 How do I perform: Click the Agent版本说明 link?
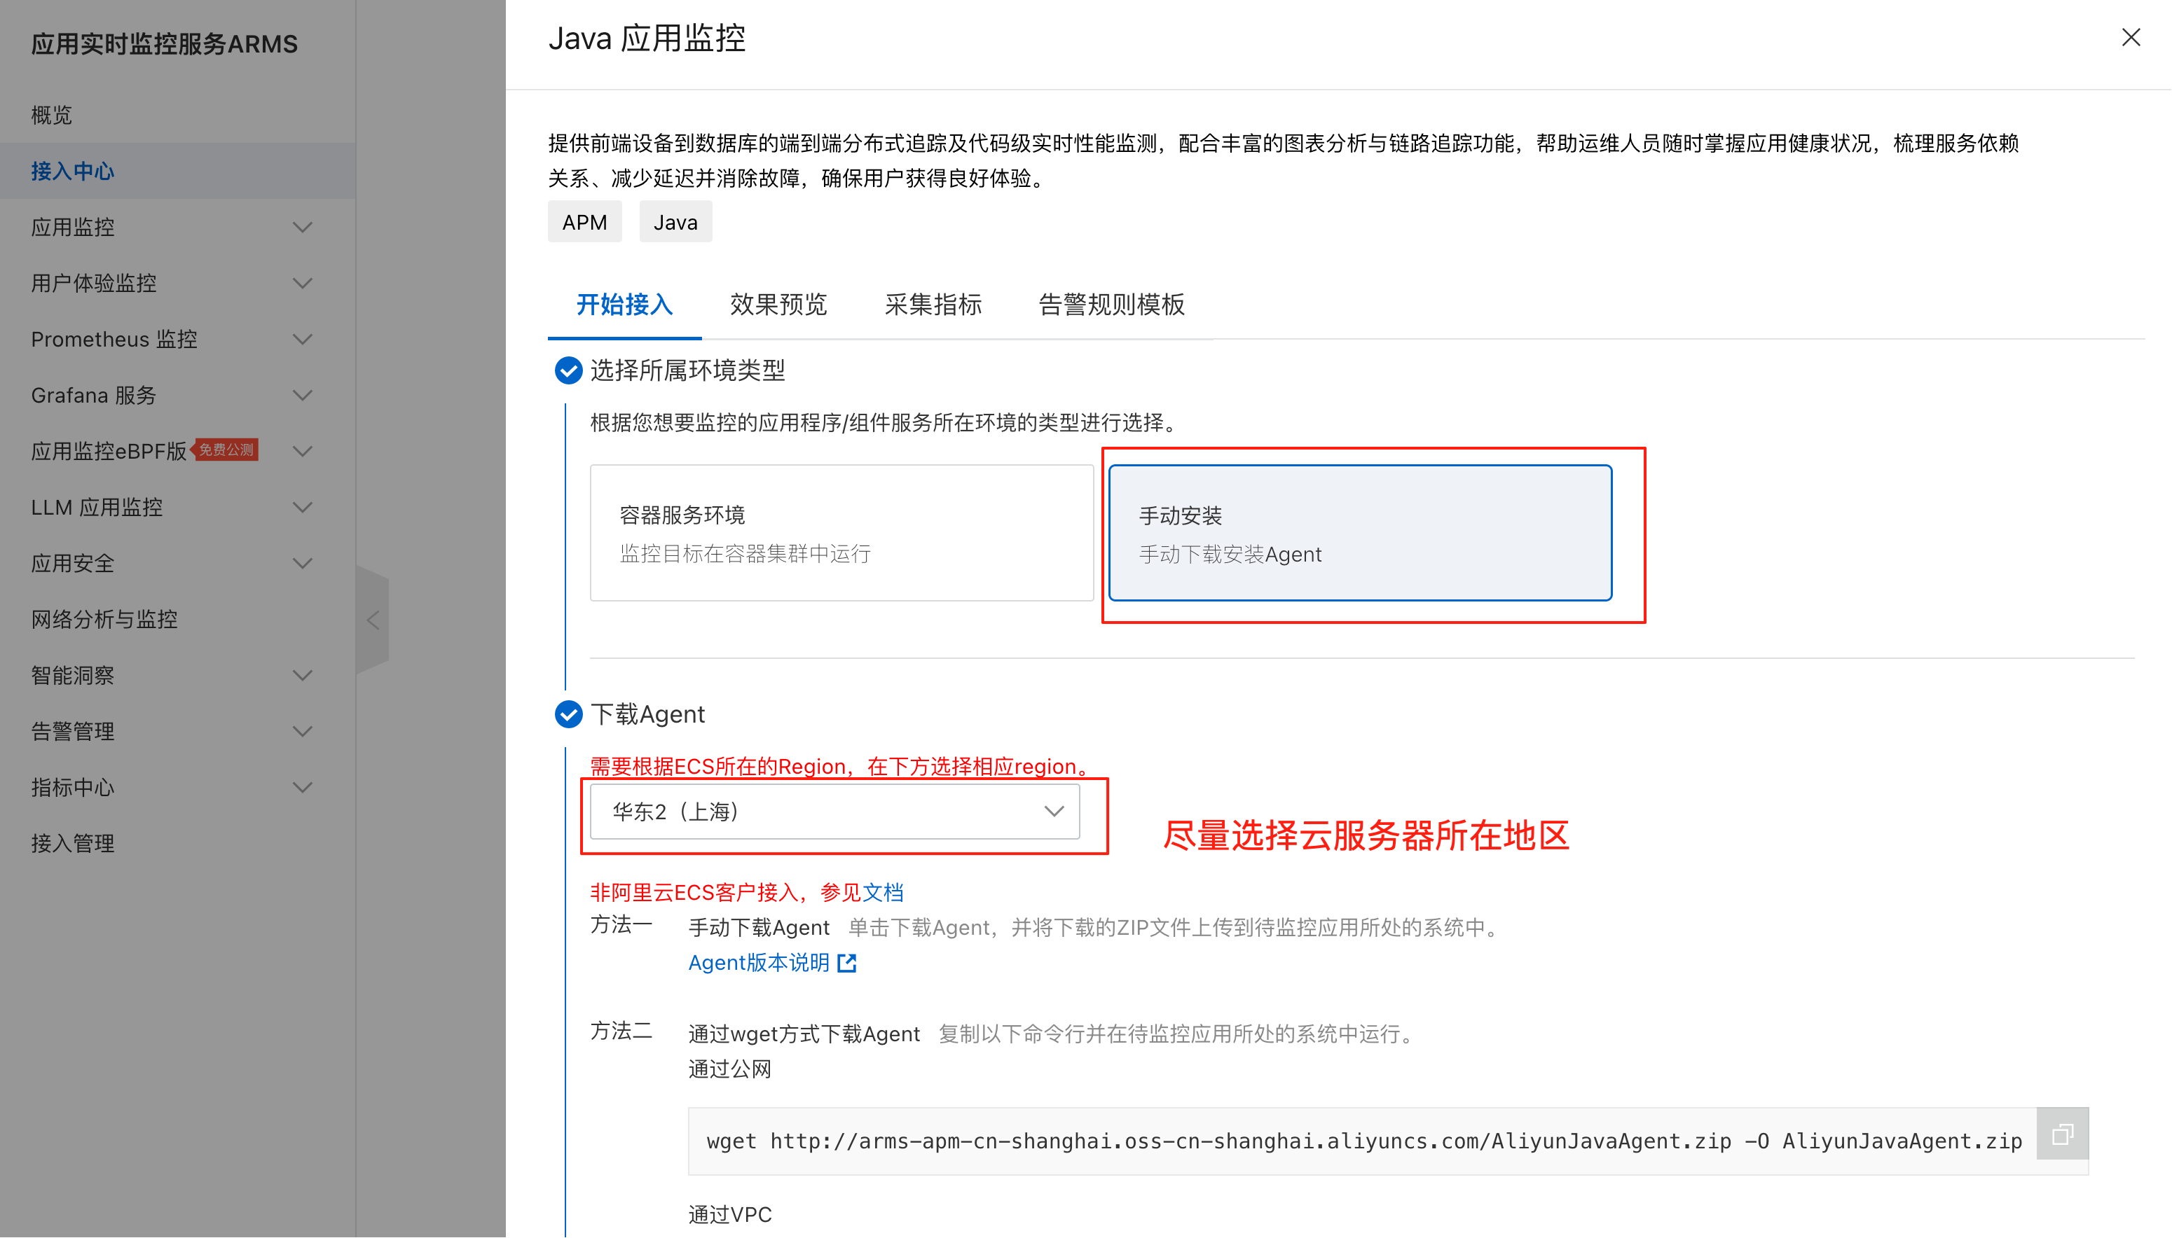[758, 963]
